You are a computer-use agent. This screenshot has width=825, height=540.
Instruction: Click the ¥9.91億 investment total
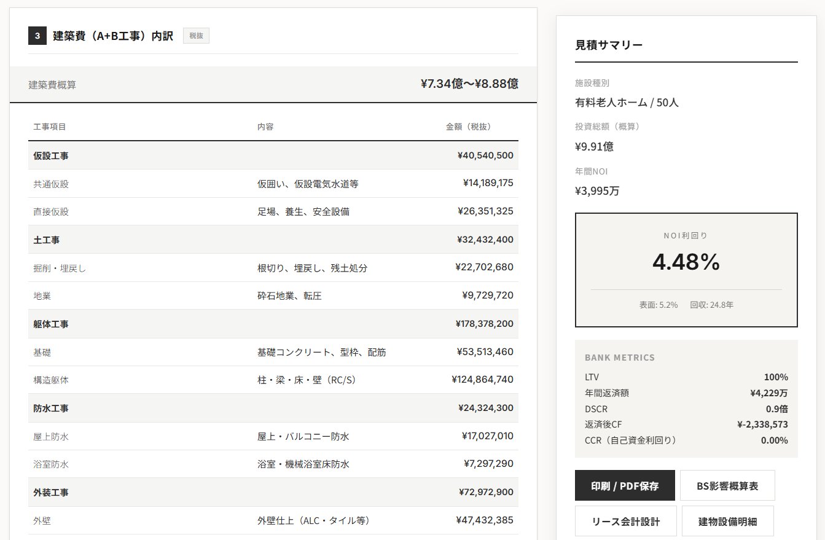tap(594, 146)
